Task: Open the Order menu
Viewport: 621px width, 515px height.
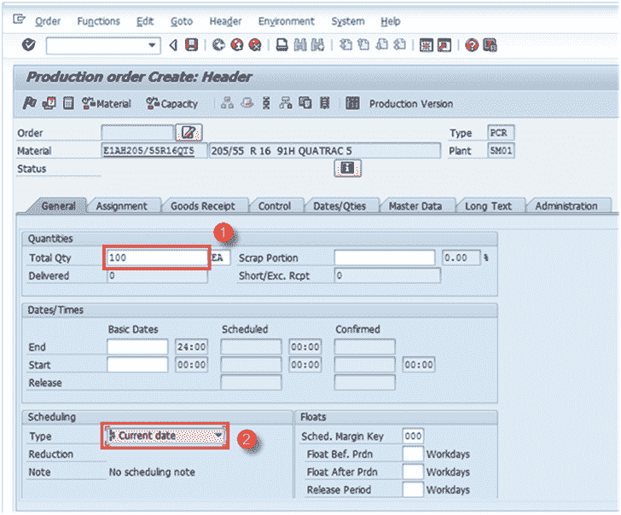Action: click(x=48, y=21)
